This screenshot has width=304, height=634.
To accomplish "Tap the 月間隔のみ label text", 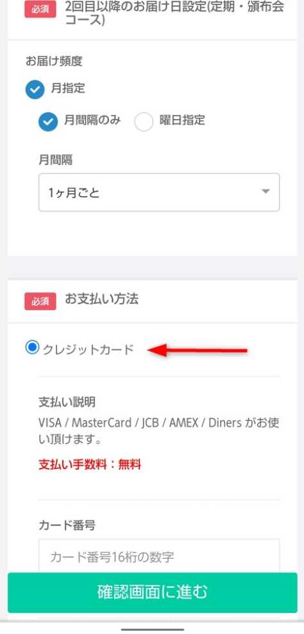I will click(x=92, y=120).
